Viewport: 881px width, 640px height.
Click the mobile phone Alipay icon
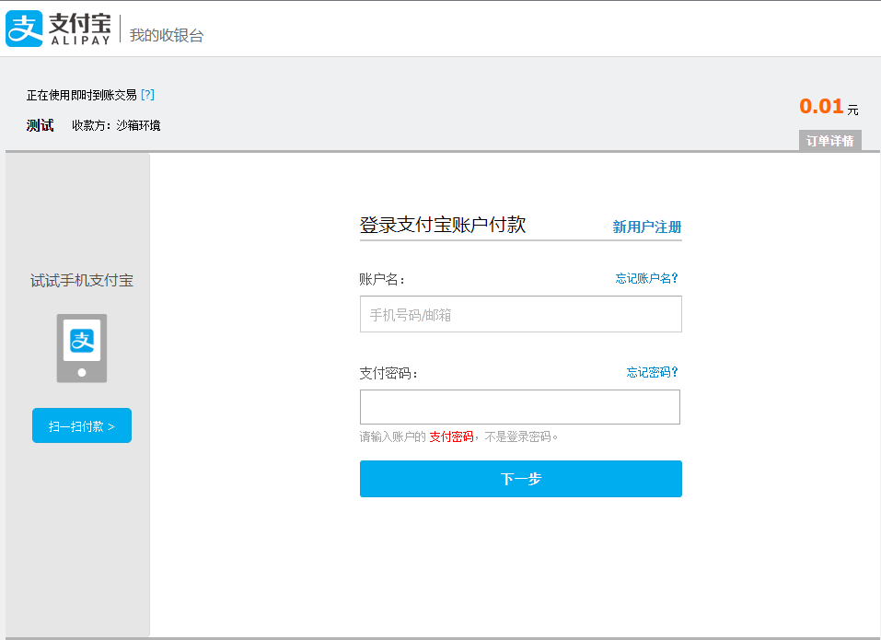[x=82, y=347]
